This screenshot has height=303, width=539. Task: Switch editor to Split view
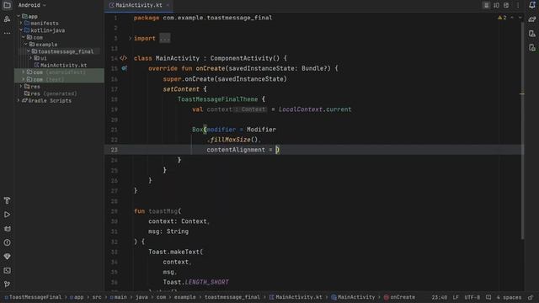pyautogui.click(x=496, y=5)
